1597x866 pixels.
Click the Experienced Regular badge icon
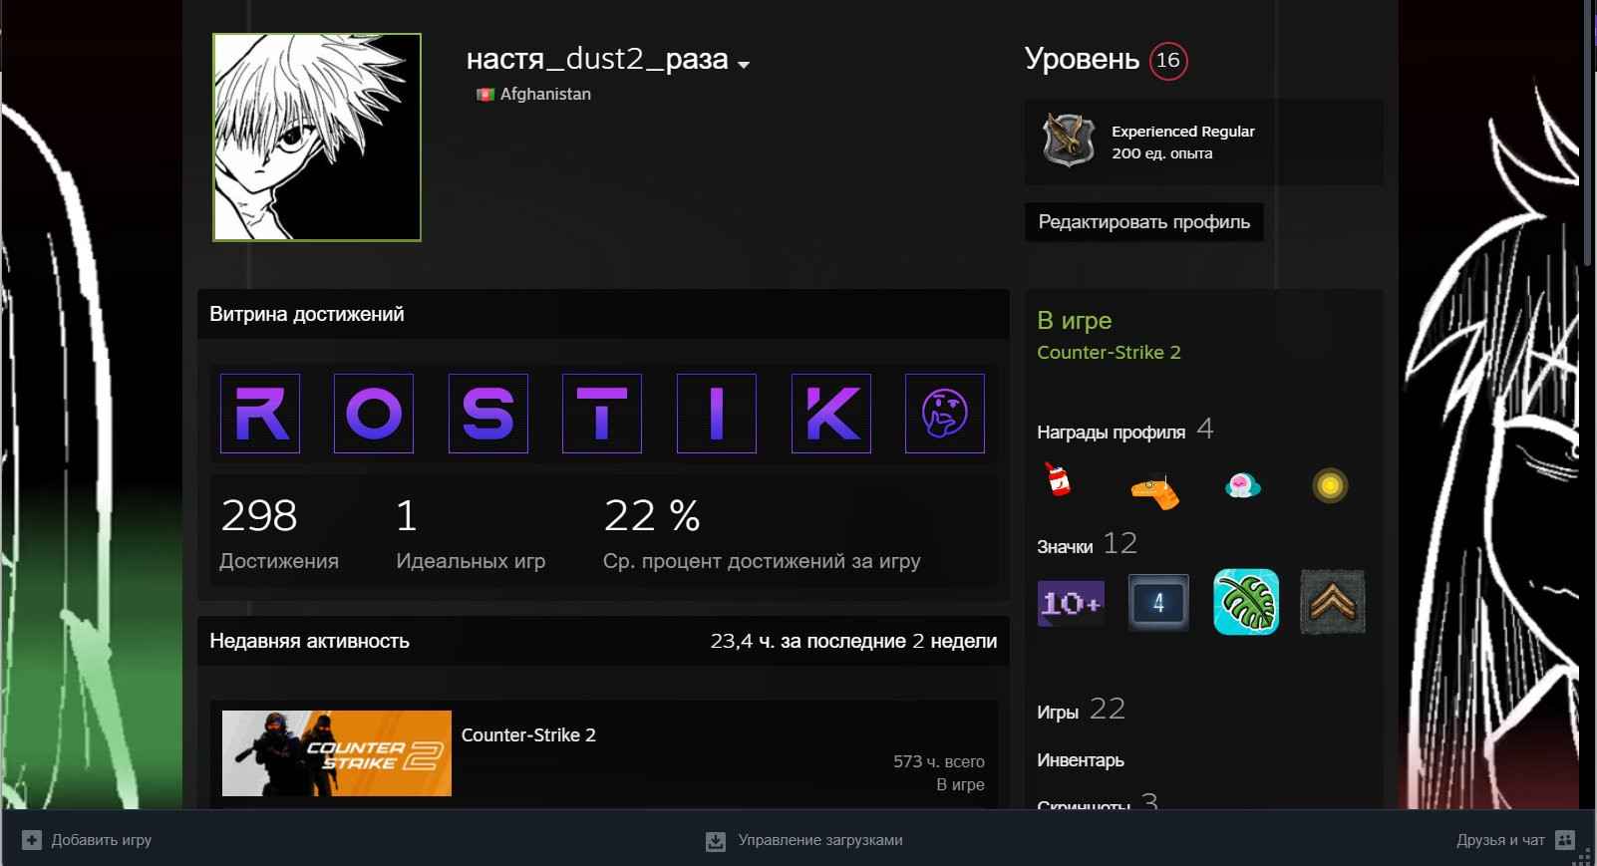1069,141
